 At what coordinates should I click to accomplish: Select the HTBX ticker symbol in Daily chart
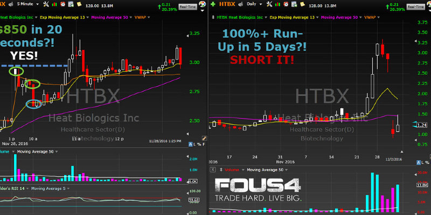point(227,4)
